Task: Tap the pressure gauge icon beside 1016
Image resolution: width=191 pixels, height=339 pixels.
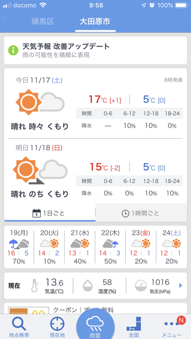Action: (141, 286)
